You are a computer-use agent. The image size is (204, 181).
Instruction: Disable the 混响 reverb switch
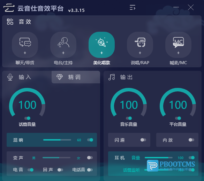(90, 140)
